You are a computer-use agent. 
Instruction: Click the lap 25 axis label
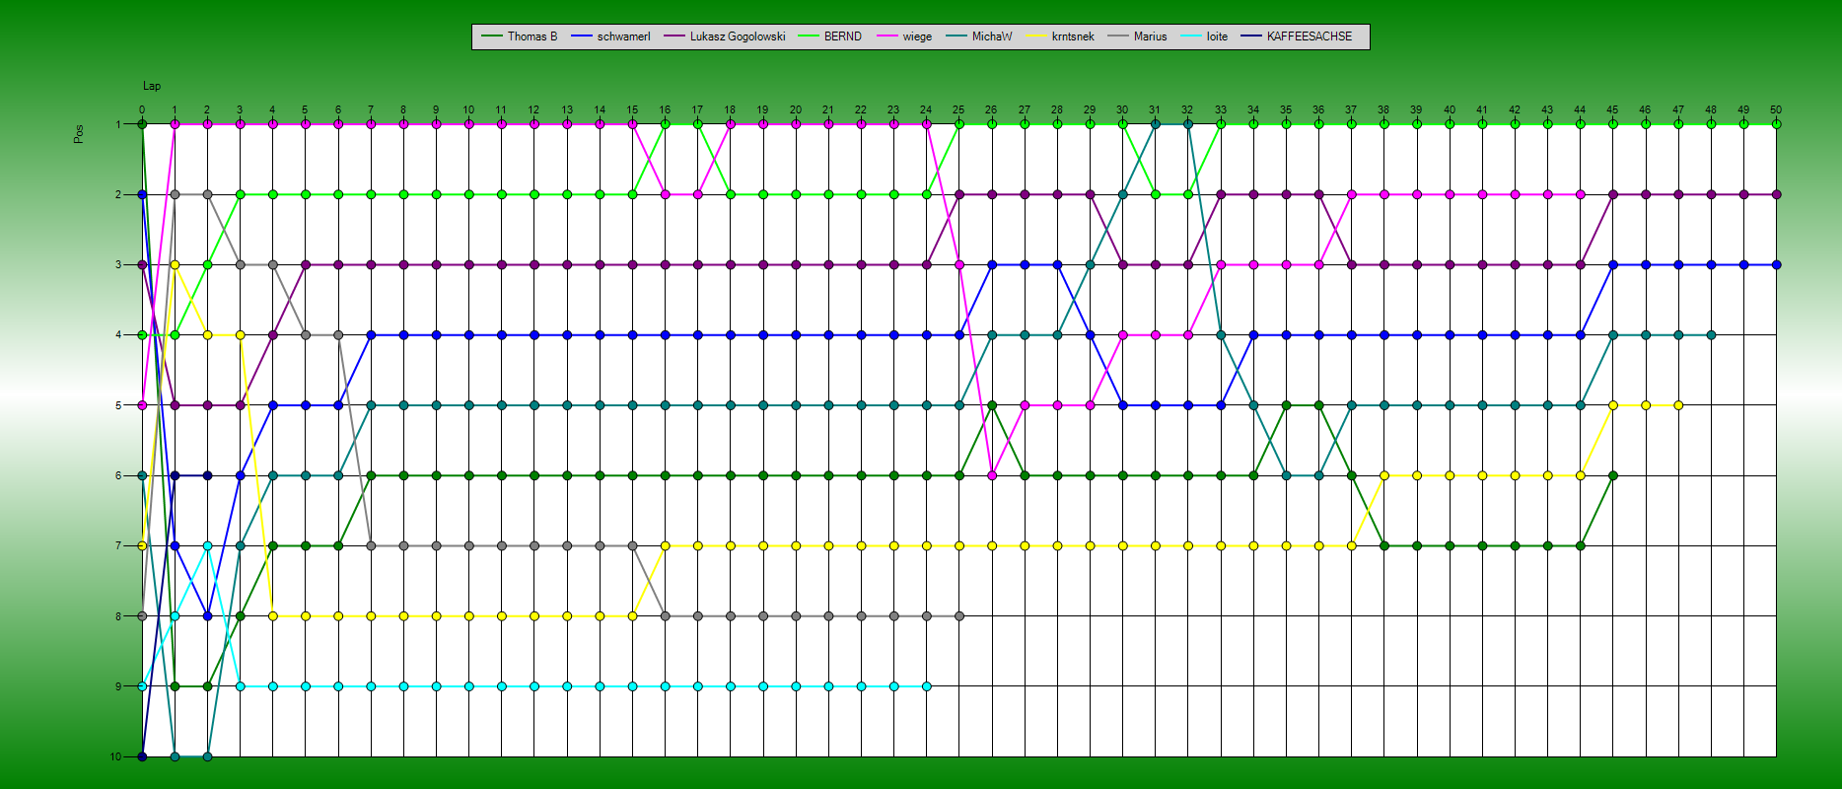(x=958, y=109)
